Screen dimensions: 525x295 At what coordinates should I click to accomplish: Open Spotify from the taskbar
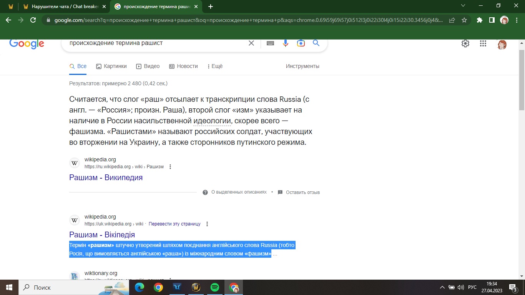pos(215,287)
